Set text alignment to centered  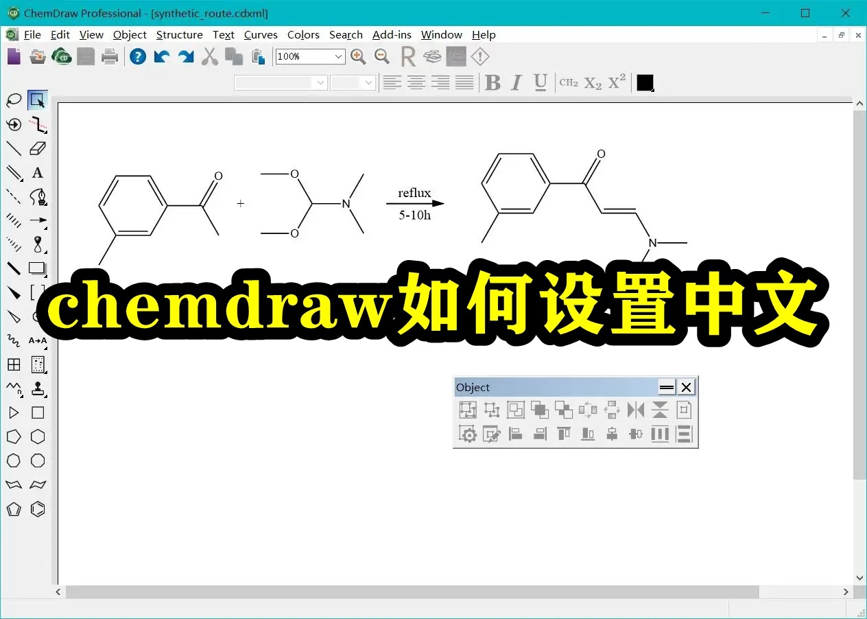click(x=416, y=83)
